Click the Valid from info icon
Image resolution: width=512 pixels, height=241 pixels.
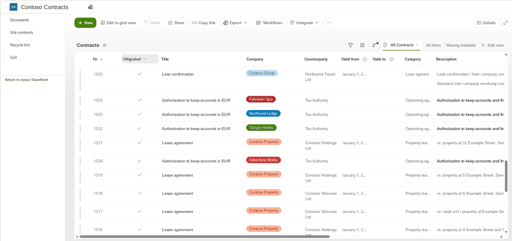tap(365, 60)
